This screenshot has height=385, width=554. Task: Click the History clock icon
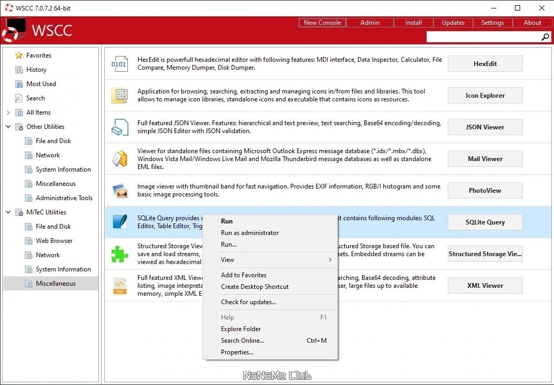click(19, 70)
